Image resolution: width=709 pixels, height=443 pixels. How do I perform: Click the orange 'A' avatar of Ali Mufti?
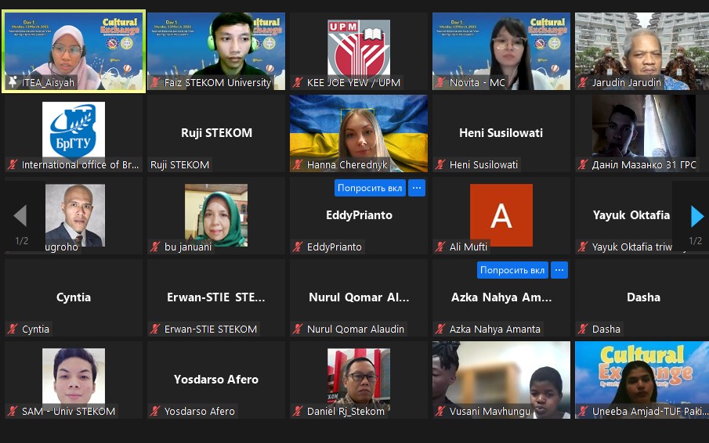coord(501,215)
